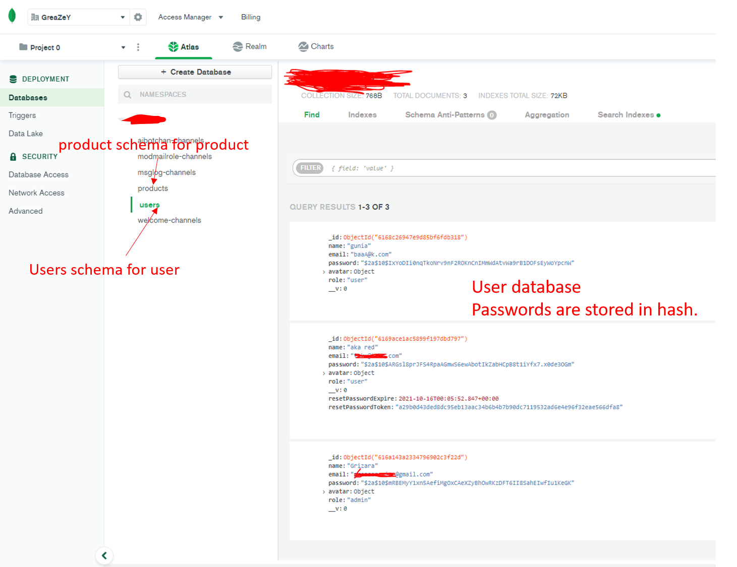Open the Access Manager dropdown menu
737x567 pixels.
tap(191, 17)
